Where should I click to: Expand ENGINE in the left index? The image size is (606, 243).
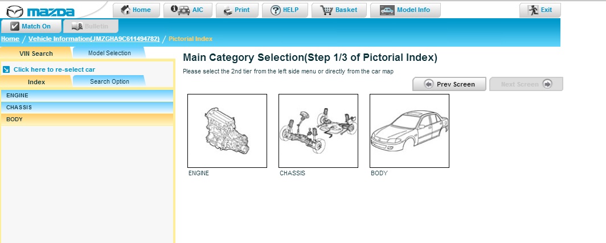(87, 96)
